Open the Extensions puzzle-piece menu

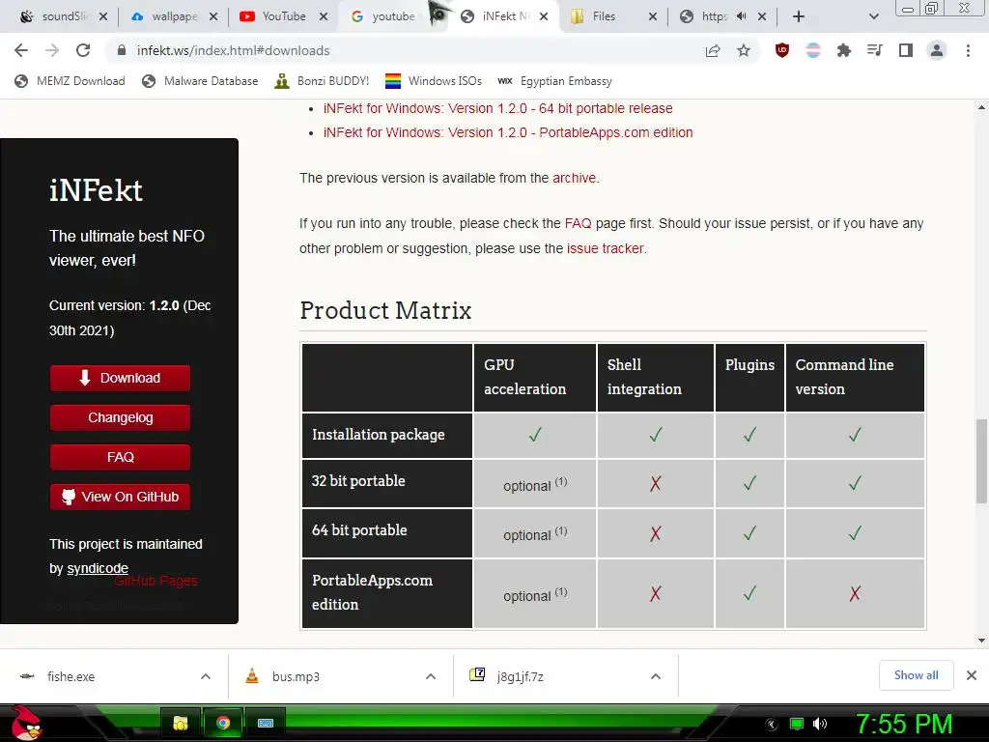pyautogui.click(x=843, y=50)
